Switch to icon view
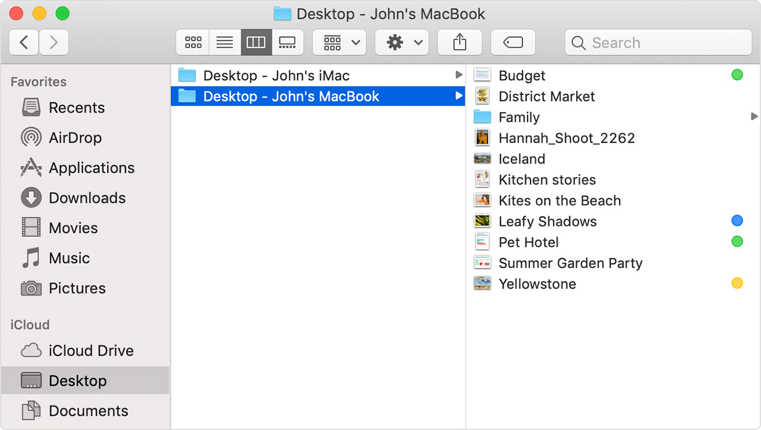Image resolution: width=761 pixels, height=430 pixels. tap(193, 42)
